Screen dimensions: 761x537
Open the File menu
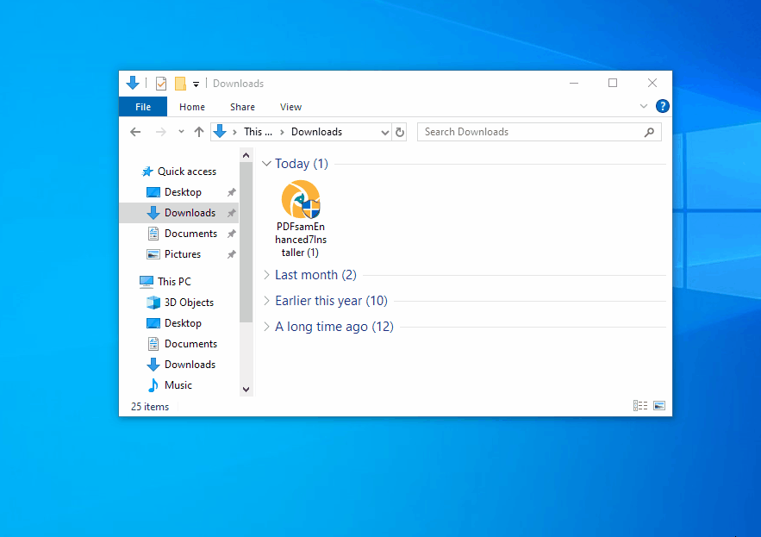(x=142, y=106)
